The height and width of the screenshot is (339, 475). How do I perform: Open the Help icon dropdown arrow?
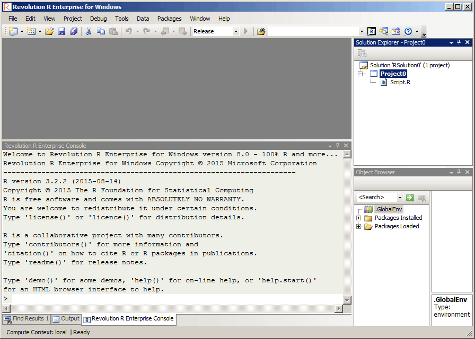click(x=417, y=31)
